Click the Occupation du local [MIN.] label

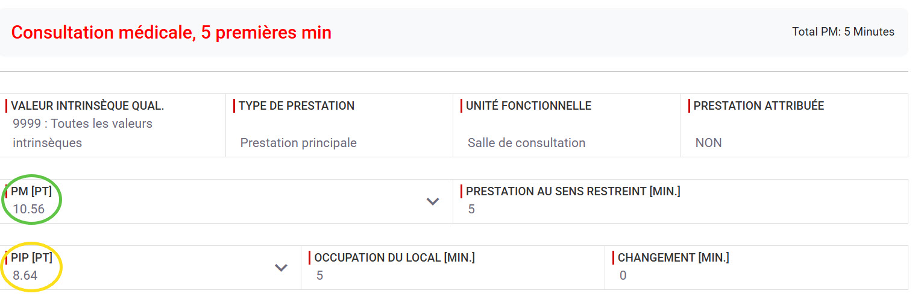point(395,258)
